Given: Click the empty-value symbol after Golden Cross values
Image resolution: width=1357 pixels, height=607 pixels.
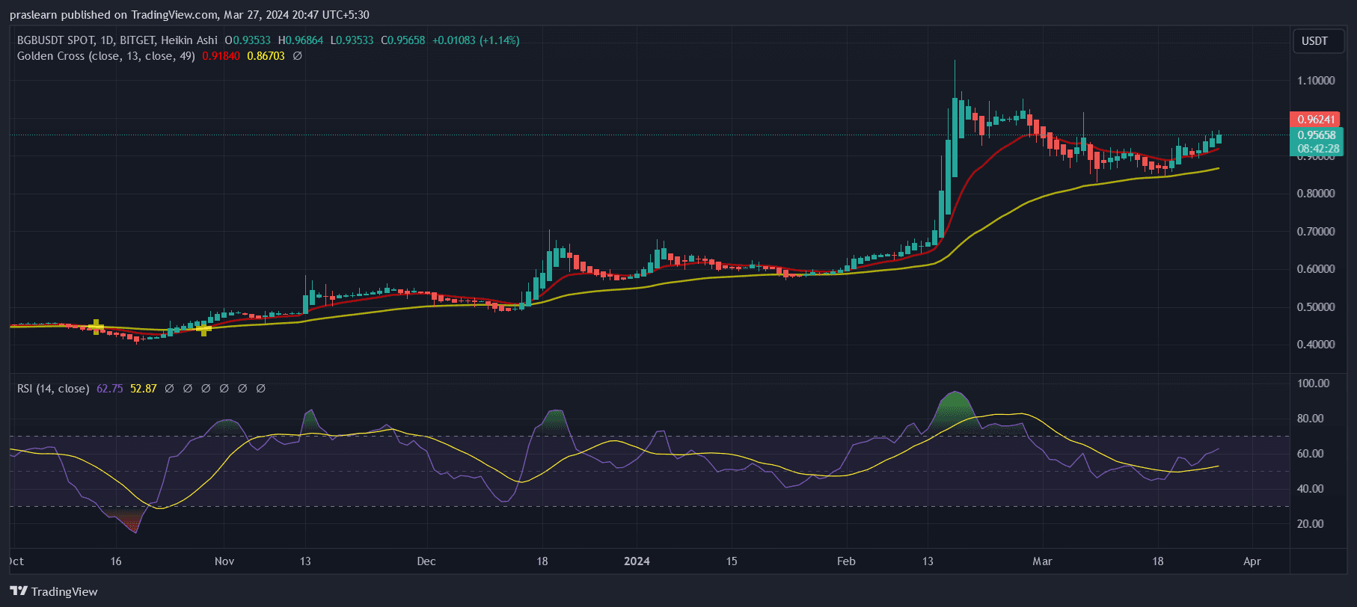Looking at the screenshot, I should tap(297, 56).
